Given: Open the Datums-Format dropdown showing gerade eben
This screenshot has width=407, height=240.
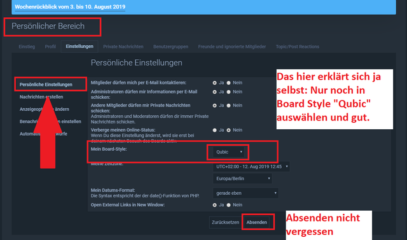Looking at the screenshot, I should (245, 193).
